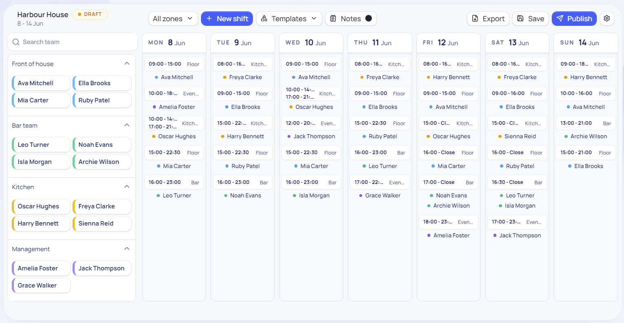The image size is (624, 323).
Task: Open the settings gear icon
Action: [607, 18]
